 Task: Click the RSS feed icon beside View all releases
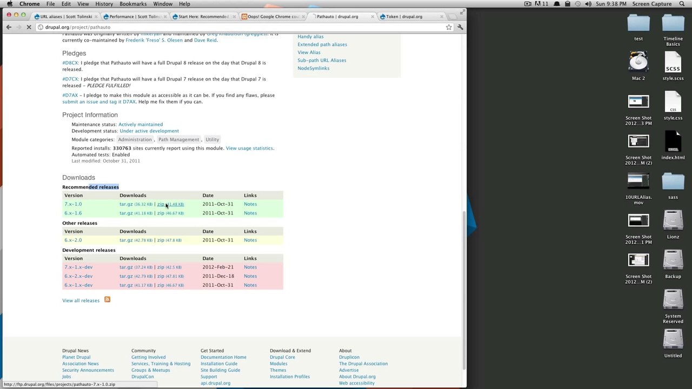(x=107, y=300)
